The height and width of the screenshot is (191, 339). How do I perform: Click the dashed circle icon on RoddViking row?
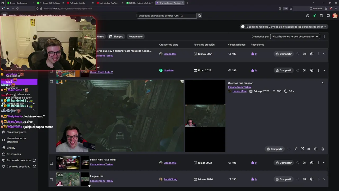[x=298, y=179]
